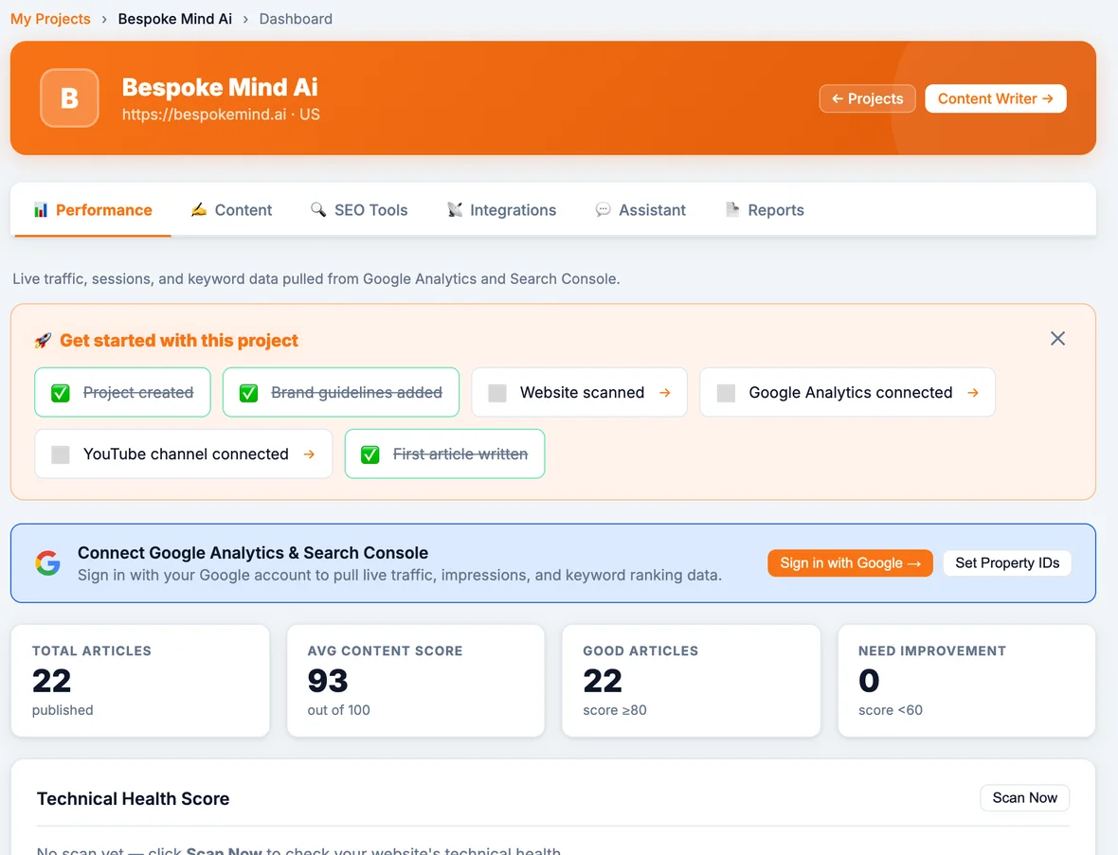The width and height of the screenshot is (1118, 855).
Task: Click the Sign in with Google button
Action: click(x=850, y=562)
